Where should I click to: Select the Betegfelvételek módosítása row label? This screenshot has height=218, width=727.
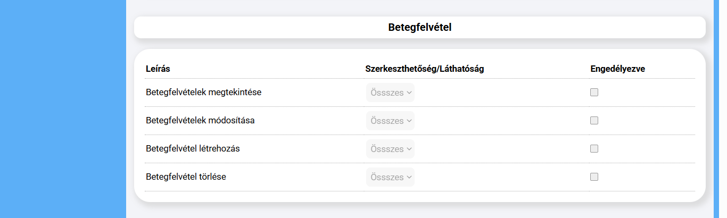click(200, 121)
